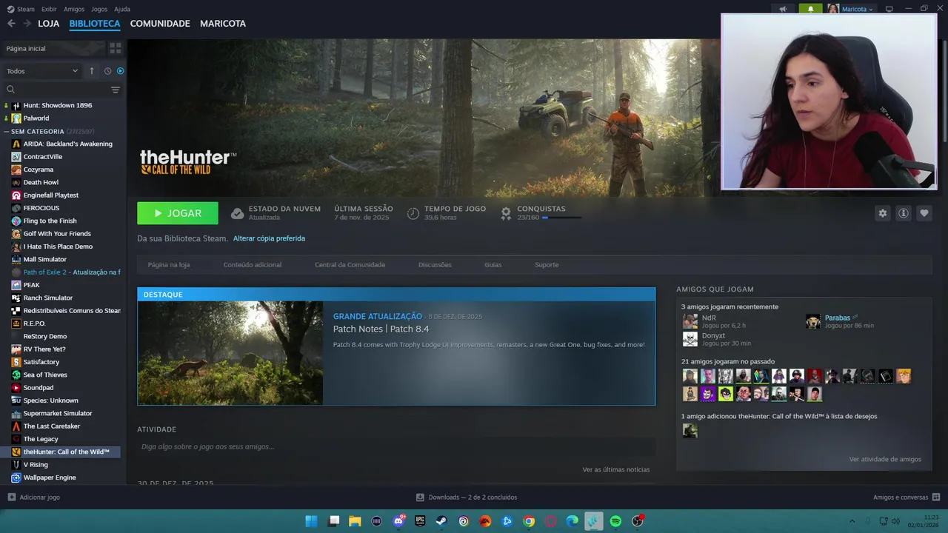Open the Exibir menu

tap(49, 9)
